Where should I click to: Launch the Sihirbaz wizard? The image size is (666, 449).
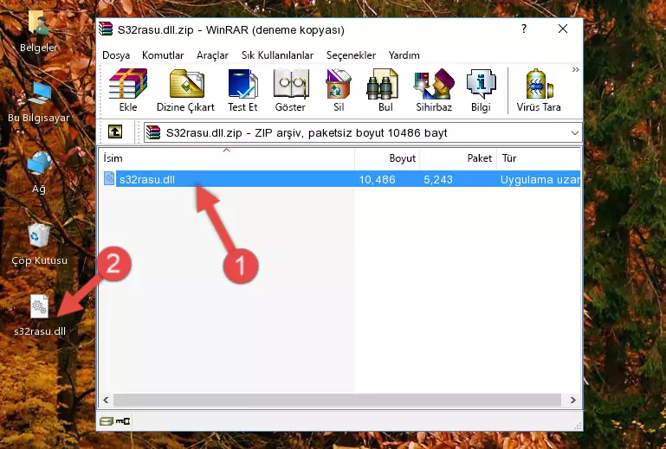click(x=434, y=90)
